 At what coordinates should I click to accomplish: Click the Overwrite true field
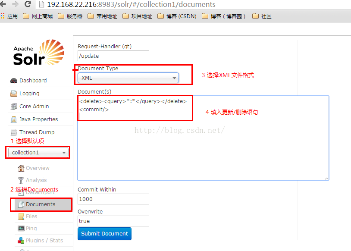tap(113, 221)
